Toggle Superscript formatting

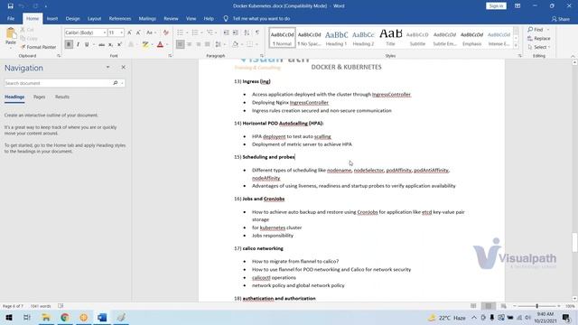(x=119, y=44)
